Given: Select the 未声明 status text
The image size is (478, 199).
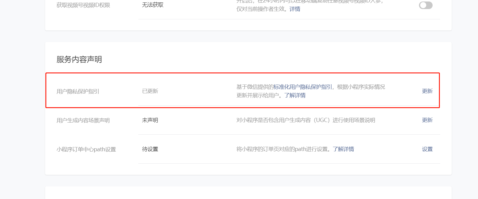Looking at the screenshot, I should pyautogui.click(x=150, y=120).
